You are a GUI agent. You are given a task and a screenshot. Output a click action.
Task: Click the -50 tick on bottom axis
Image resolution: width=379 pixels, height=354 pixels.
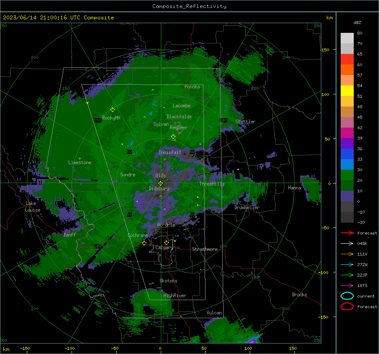pos(115,348)
